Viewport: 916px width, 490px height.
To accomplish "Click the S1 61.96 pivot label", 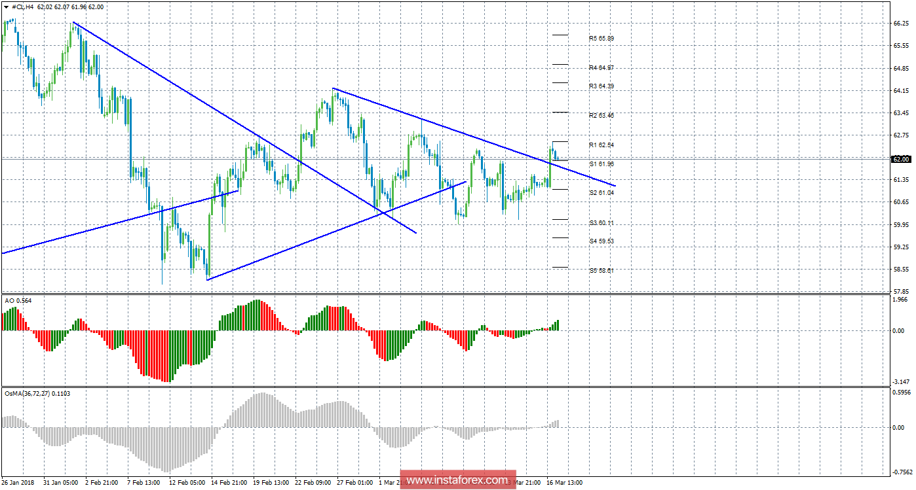I will point(601,164).
